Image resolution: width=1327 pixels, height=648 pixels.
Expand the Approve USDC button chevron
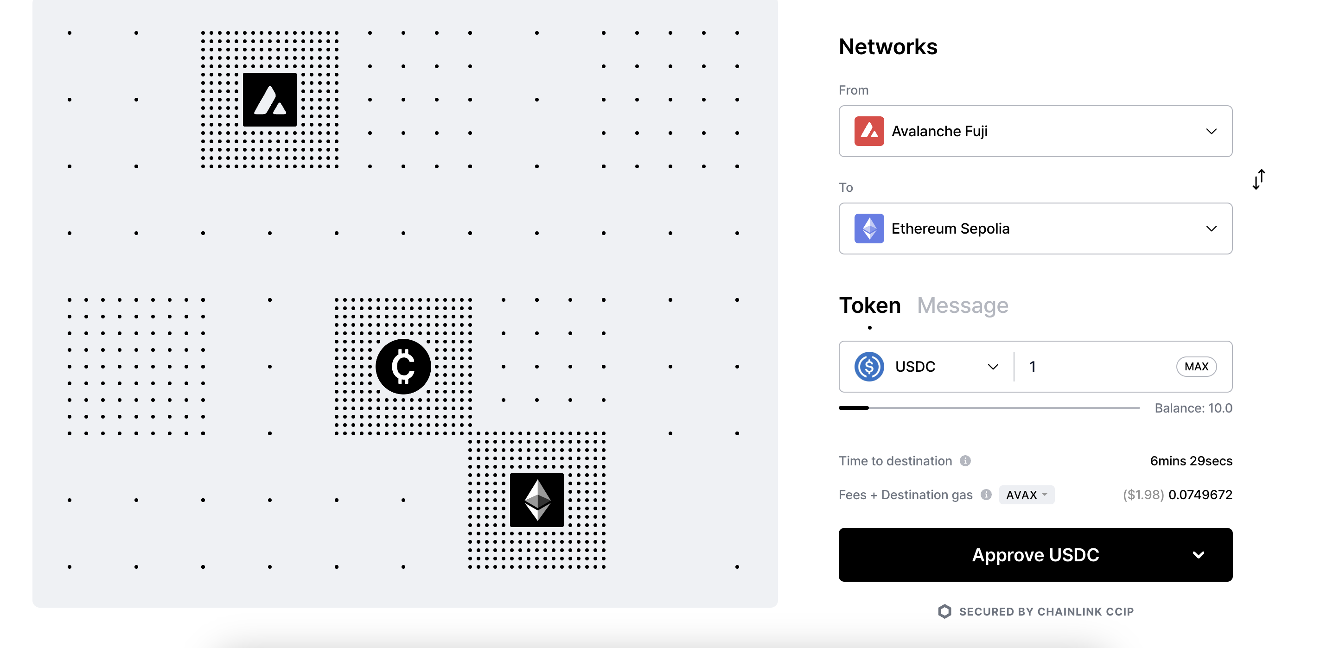(x=1198, y=555)
